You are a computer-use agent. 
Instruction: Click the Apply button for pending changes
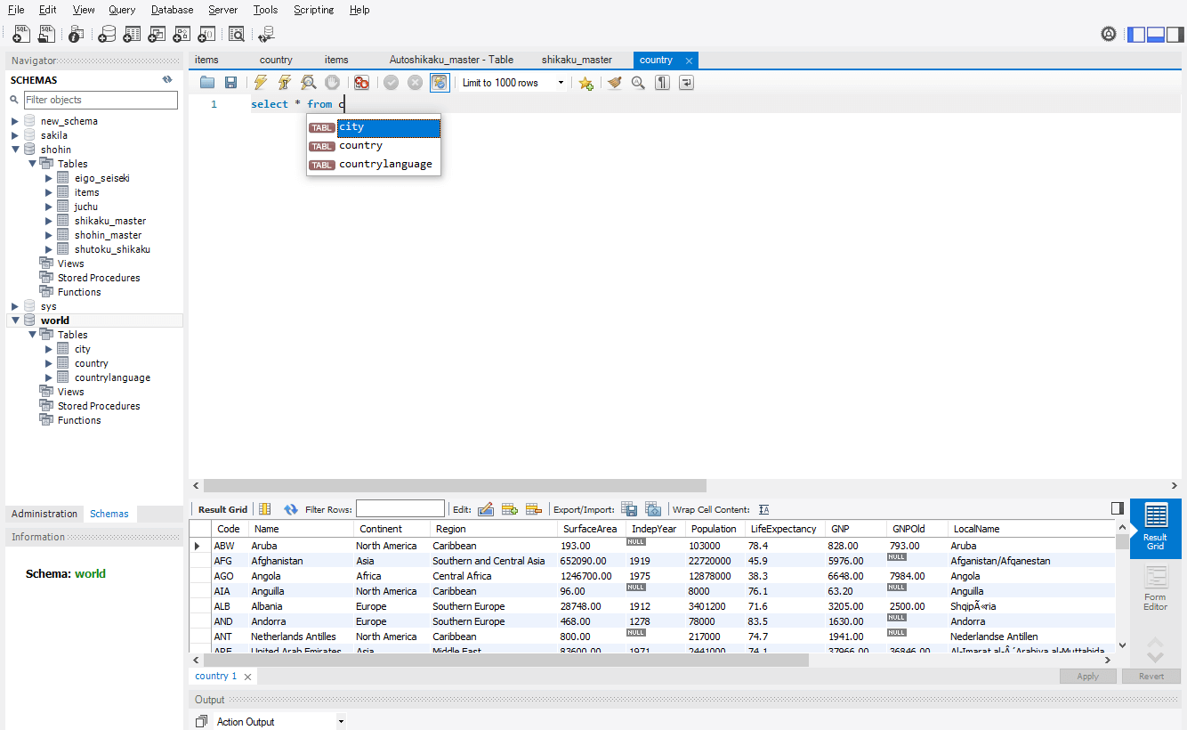pos(1087,676)
